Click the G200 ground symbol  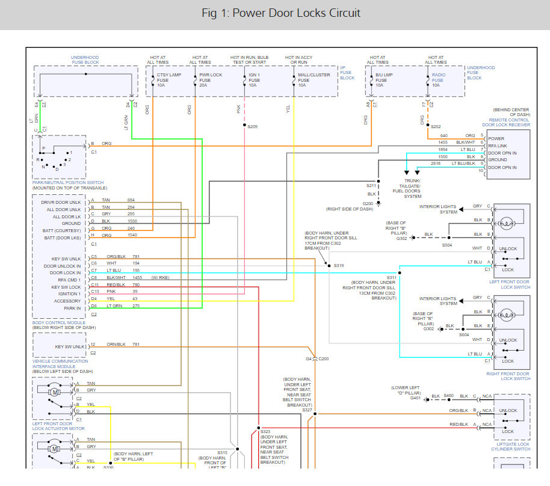click(x=378, y=203)
